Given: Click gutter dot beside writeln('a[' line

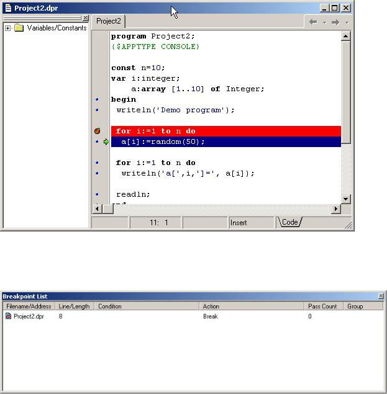Looking at the screenshot, I should [97, 173].
